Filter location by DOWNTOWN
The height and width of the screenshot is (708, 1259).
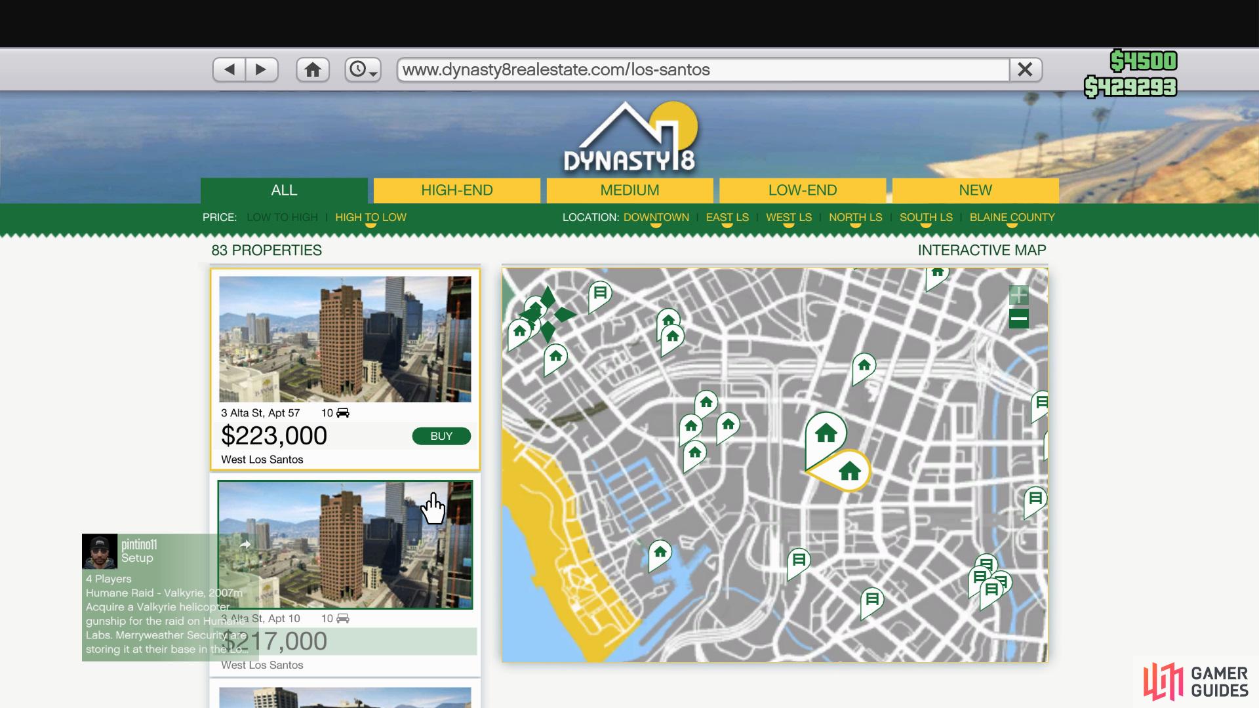click(x=656, y=217)
